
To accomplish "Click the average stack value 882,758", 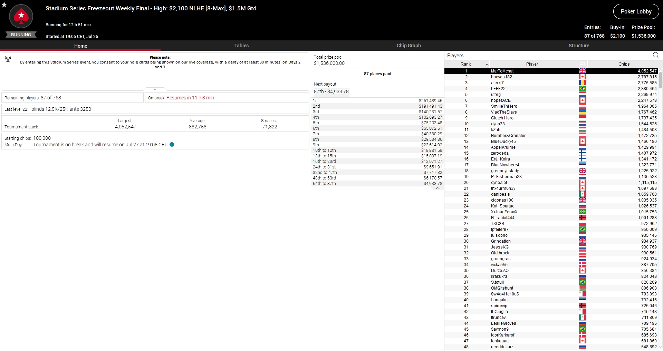I will (x=198, y=127).
